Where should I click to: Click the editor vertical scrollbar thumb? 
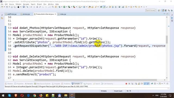(167, 39)
